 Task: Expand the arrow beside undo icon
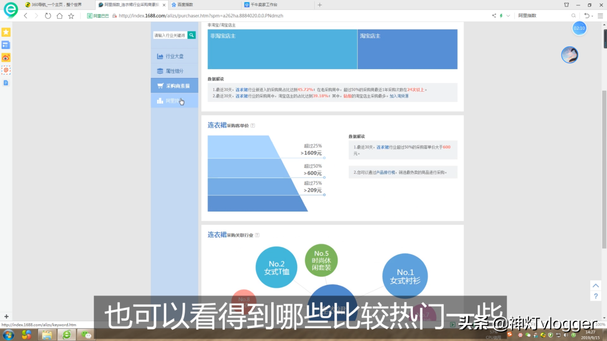[592, 16]
